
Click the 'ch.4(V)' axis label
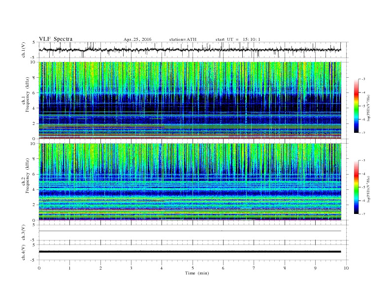[x=24, y=252]
